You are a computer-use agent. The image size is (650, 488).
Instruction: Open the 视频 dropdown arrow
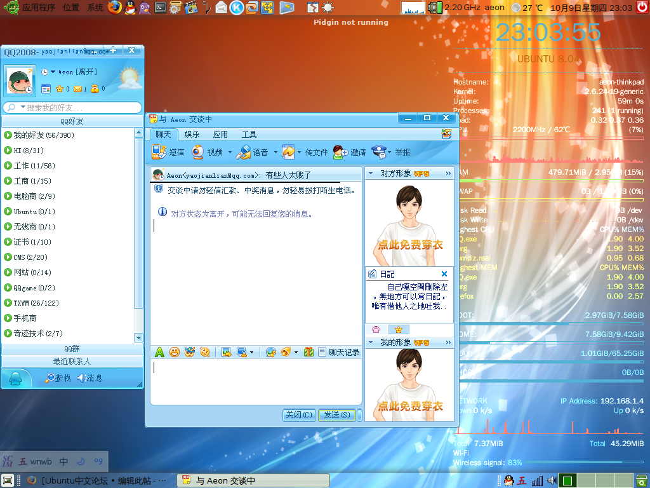(230, 152)
